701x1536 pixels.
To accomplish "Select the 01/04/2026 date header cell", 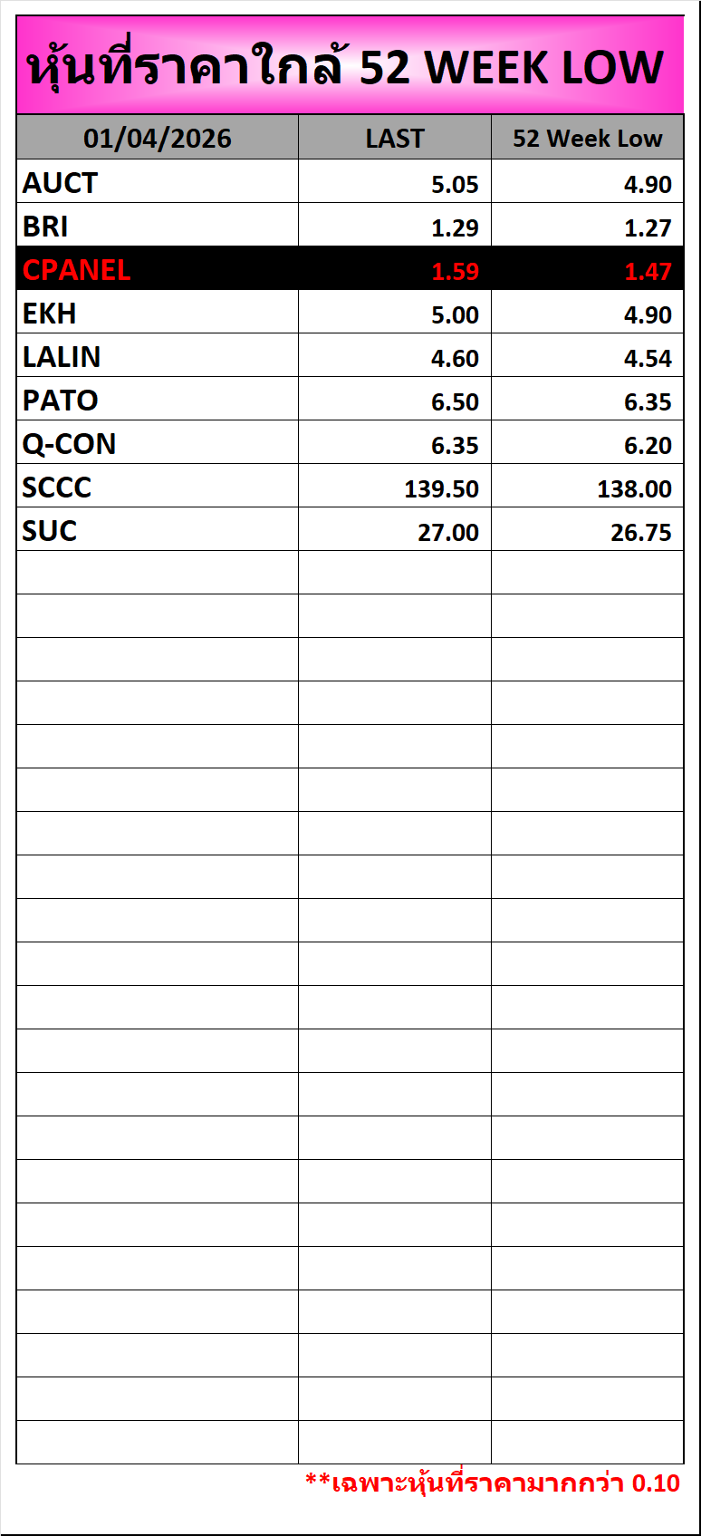I will pyautogui.click(x=158, y=139).
